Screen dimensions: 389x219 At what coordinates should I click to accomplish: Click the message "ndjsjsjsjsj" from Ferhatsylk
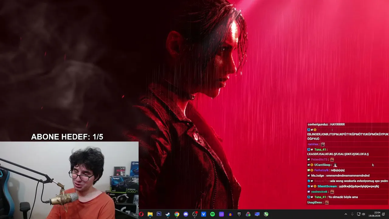tap(338, 170)
